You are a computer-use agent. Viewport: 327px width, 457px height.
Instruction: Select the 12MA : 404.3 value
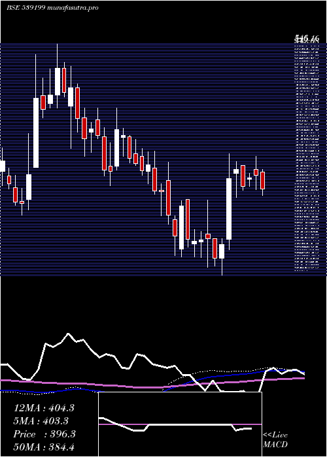[44, 408]
